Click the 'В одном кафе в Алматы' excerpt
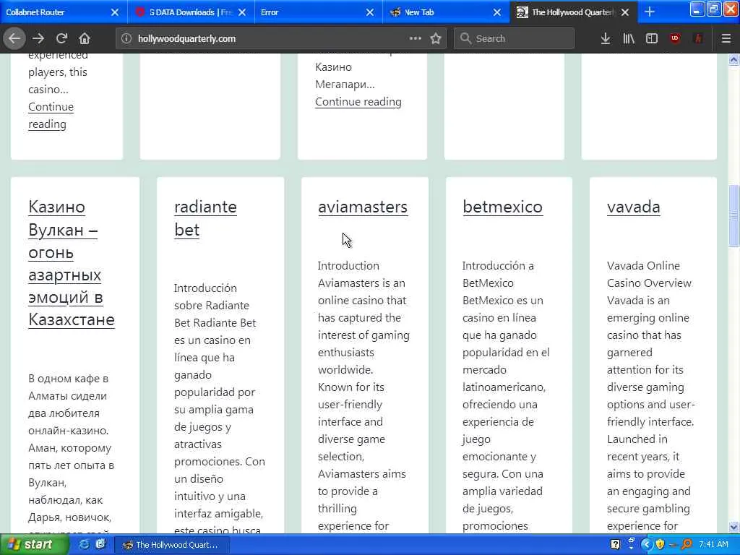 click(x=72, y=453)
